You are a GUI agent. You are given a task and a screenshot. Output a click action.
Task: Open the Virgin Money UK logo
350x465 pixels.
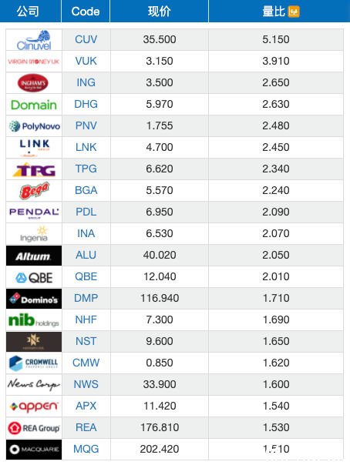pyautogui.click(x=34, y=62)
